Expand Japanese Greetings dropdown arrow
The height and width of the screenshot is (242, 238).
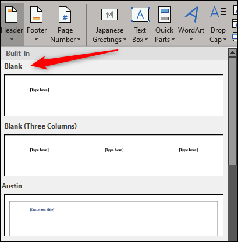pyautogui.click(x=125, y=40)
